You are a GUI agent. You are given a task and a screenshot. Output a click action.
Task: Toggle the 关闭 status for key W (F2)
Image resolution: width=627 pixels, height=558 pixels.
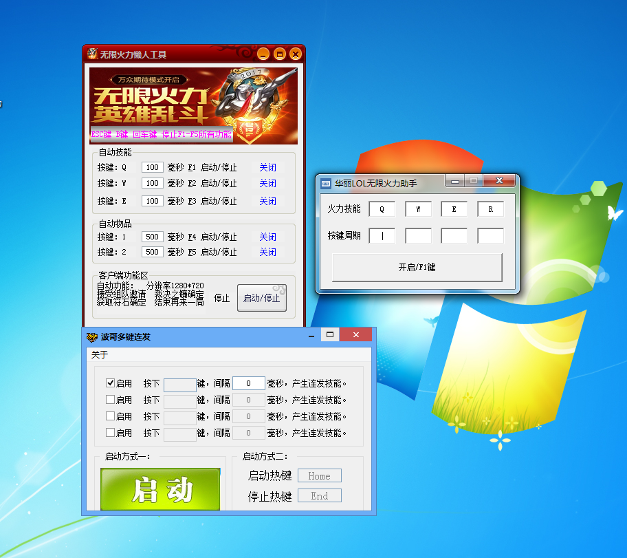tap(267, 183)
